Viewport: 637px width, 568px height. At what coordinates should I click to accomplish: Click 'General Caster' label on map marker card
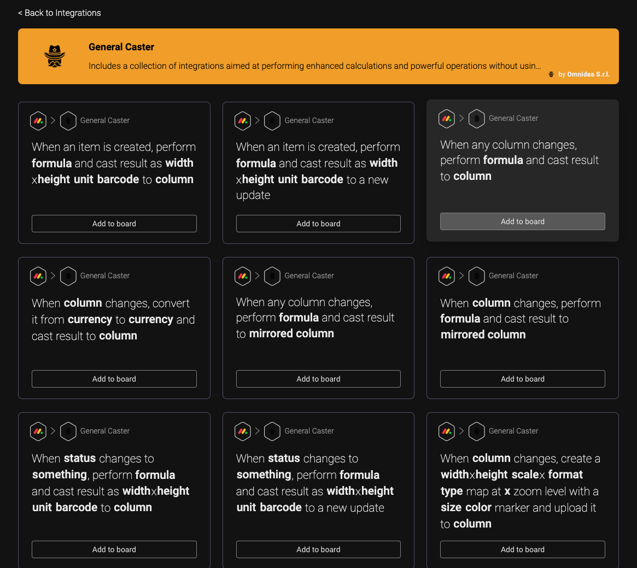(x=513, y=431)
